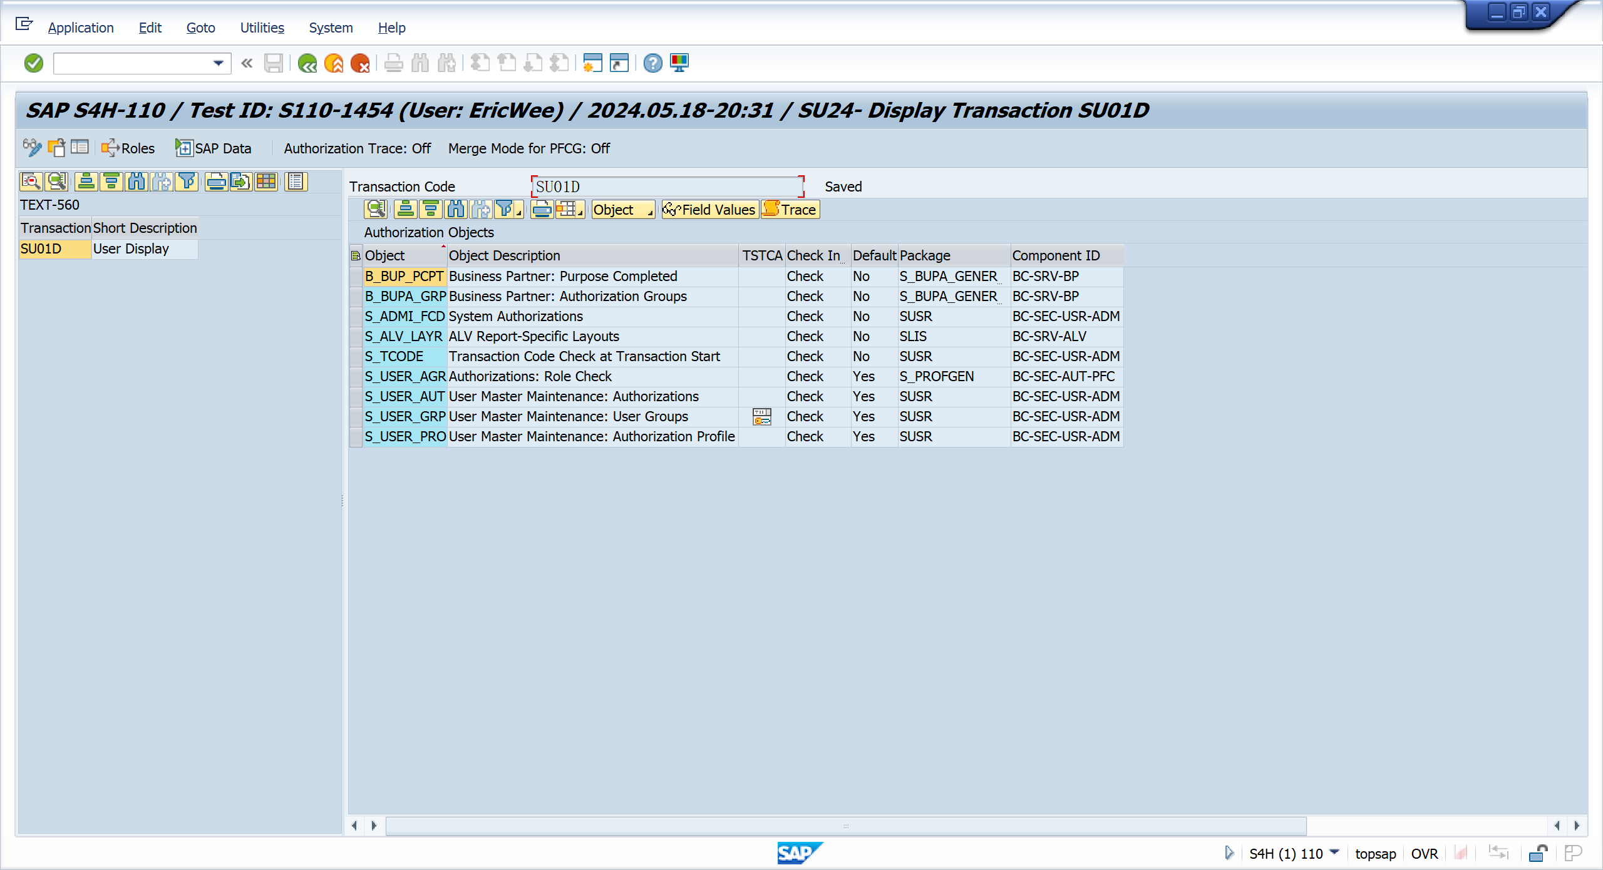Screen dimensions: 1603x870
Task: Click the orange Exit icon
Action: point(334,63)
